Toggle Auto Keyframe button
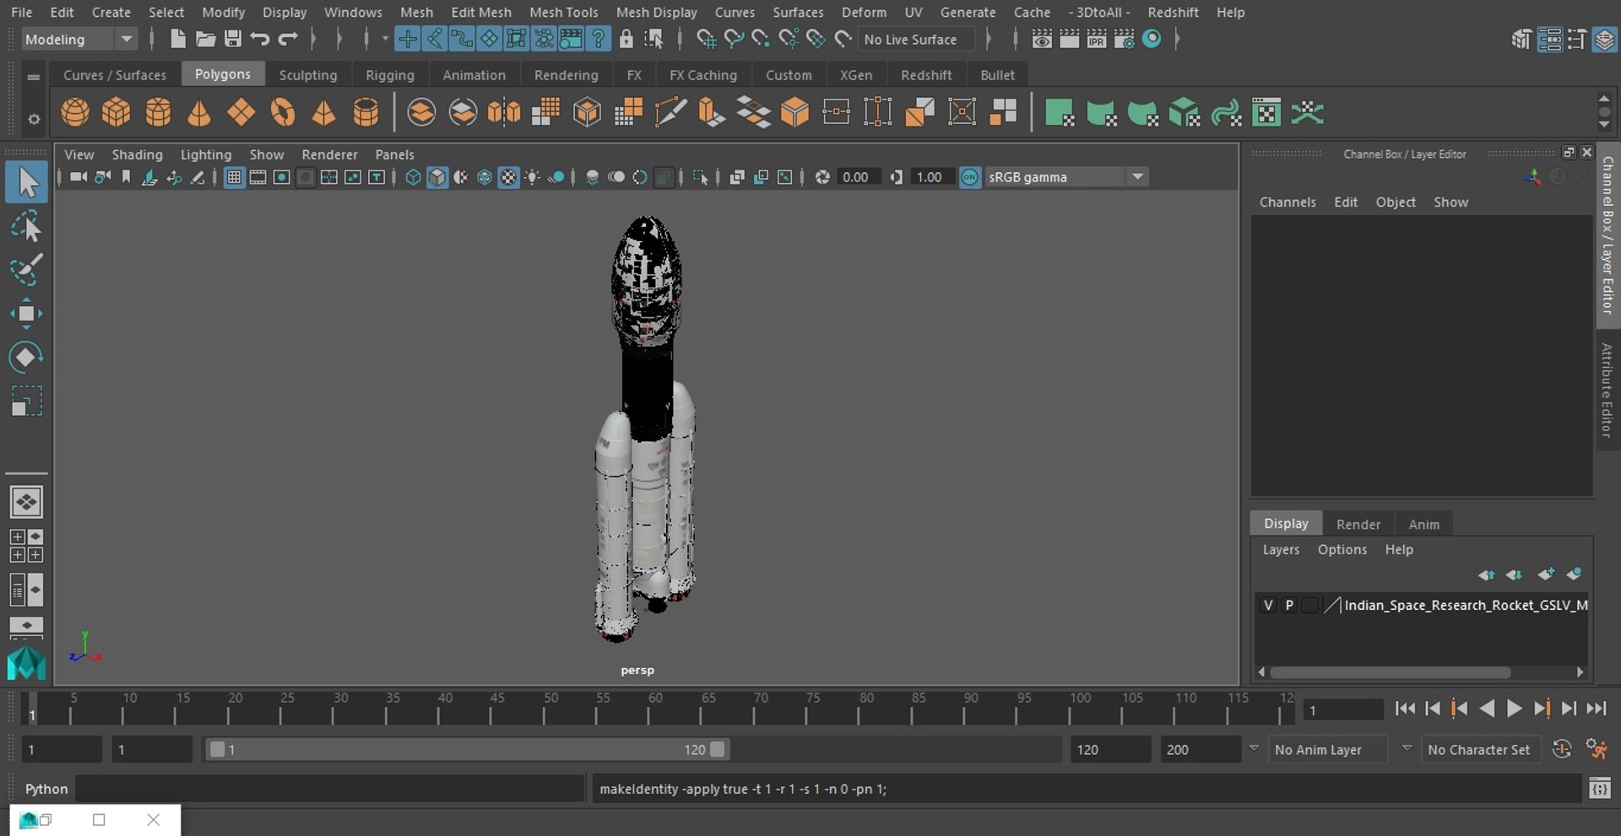Screen dimensions: 1621x836 (1562, 749)
